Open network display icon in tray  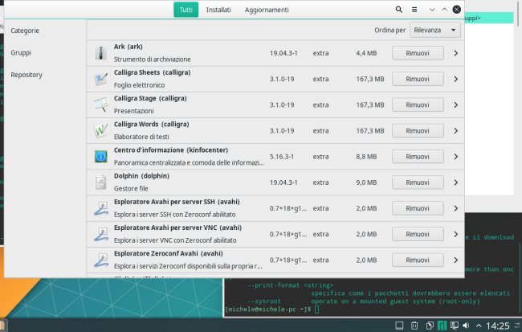pos(454,326)
